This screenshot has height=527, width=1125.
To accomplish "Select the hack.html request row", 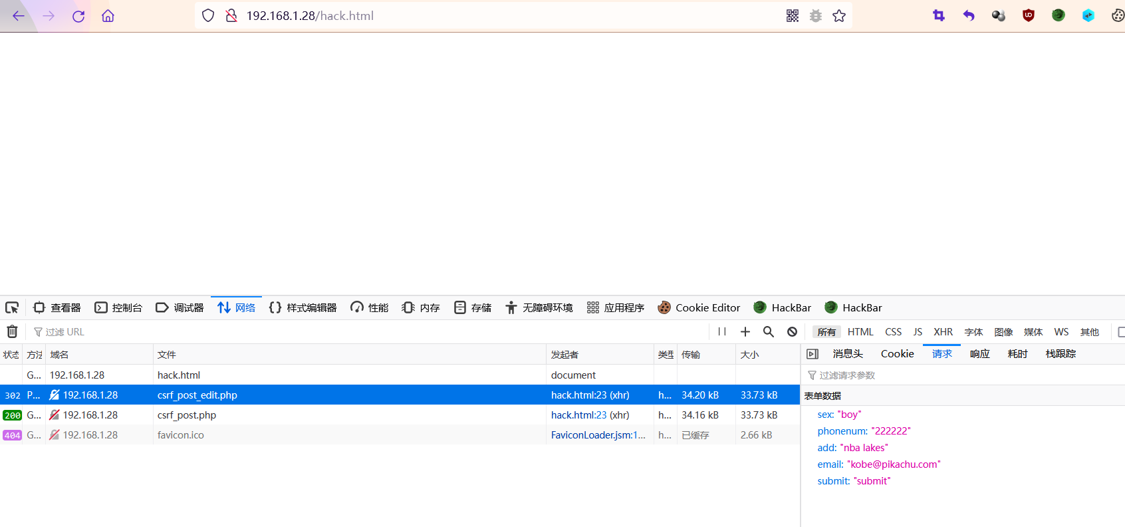I will coord(400,375).
